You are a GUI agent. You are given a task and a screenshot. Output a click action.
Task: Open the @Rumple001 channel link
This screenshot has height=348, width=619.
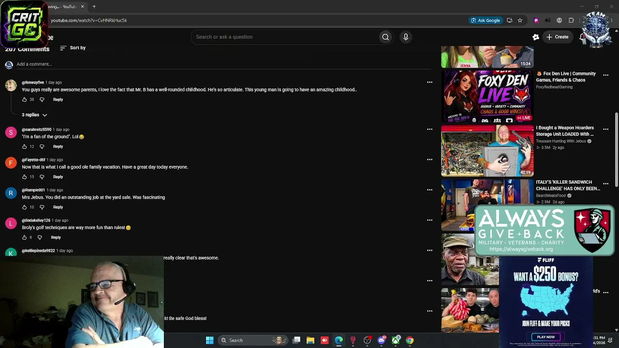point(33,190)
